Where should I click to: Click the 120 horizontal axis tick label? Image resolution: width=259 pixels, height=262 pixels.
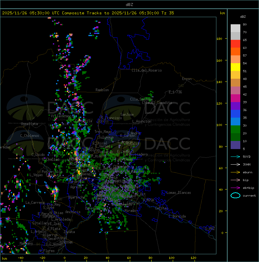click(x=193, y=258)
